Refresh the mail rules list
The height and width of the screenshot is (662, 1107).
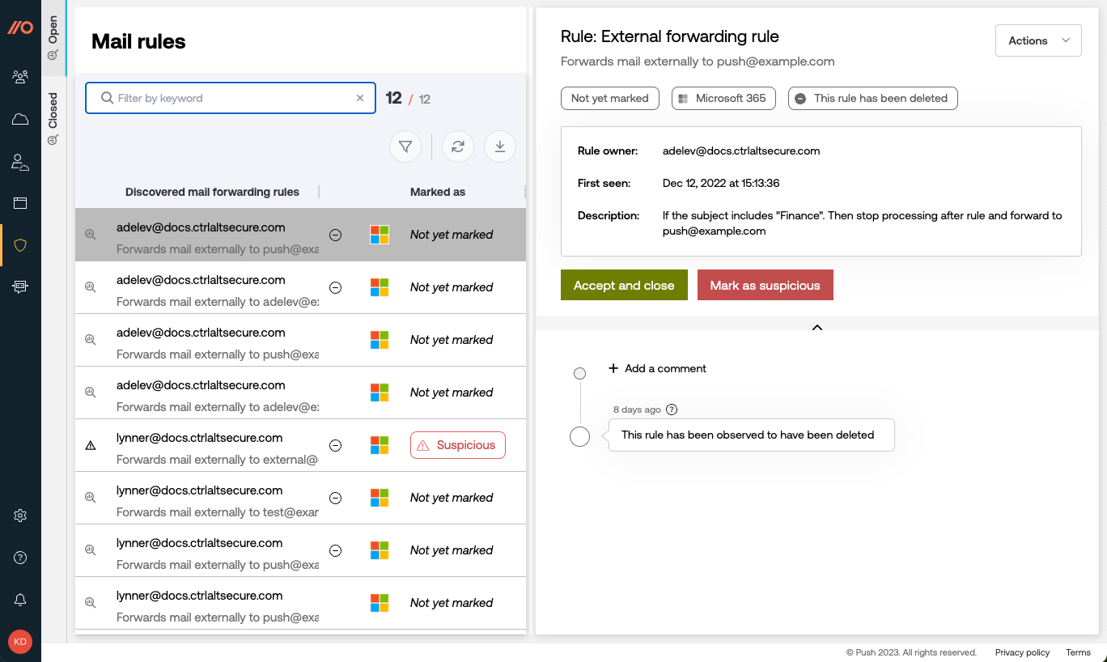pyautogui.click(x=457, y=146)
